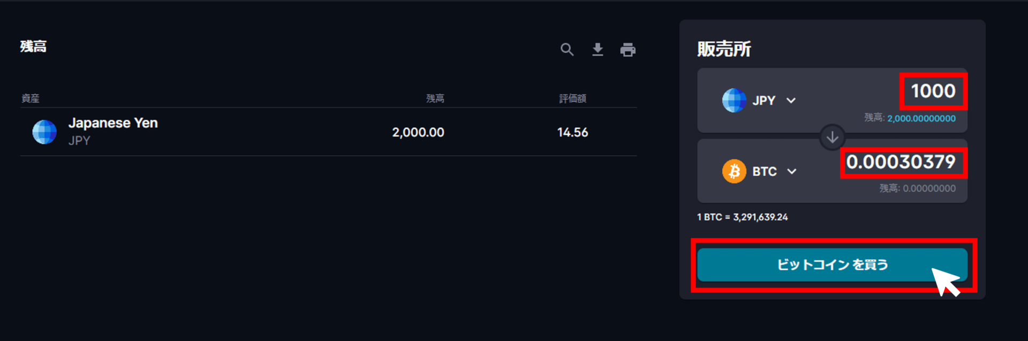The height and width of the screenshot is (341, 1028).
Task: Click the download icon above the balance table
Action: tap(598, 50)
